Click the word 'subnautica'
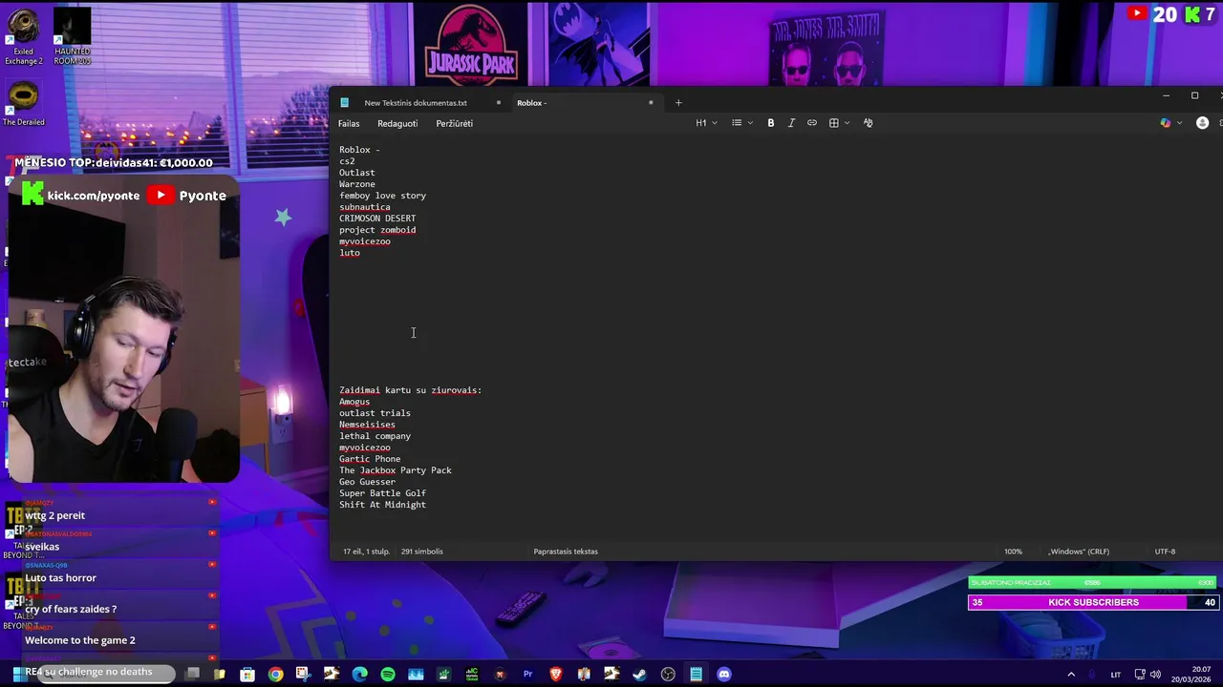The height and width of the screenshot is (687, 1223). click(364, 207)
